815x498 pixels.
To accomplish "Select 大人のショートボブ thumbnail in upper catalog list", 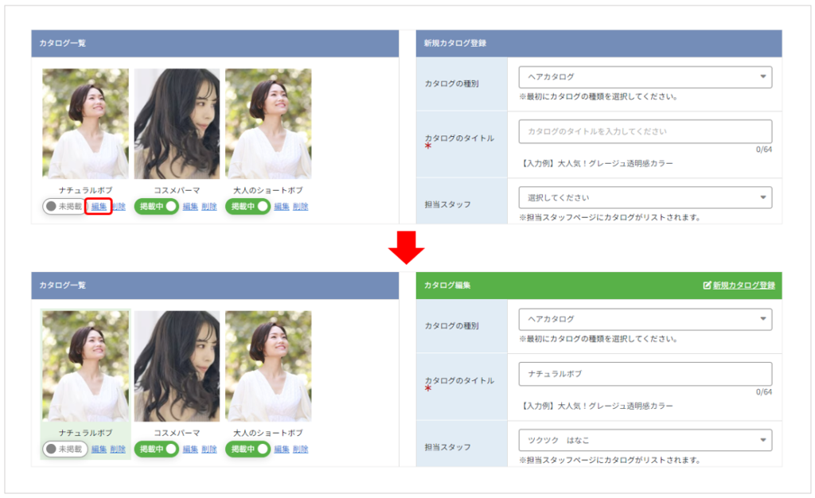I will pos(268,123).
